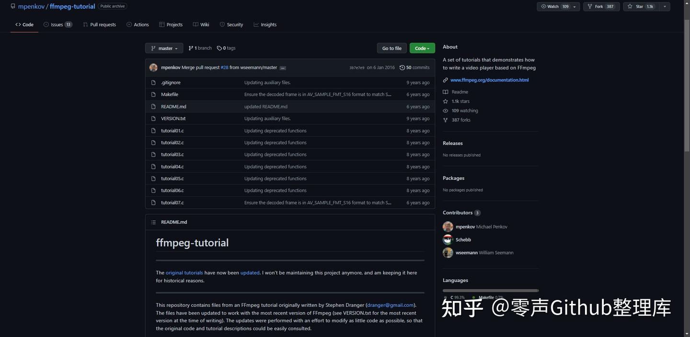This screenshot has height=337, width=690.
Task: Click contributor wseemann William Seemann avatar
Action: pyautogui.click(x=448, y=252)
